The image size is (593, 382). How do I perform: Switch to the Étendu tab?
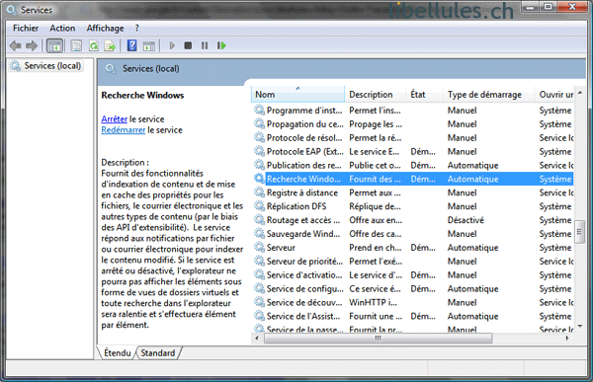coord(118,353)
